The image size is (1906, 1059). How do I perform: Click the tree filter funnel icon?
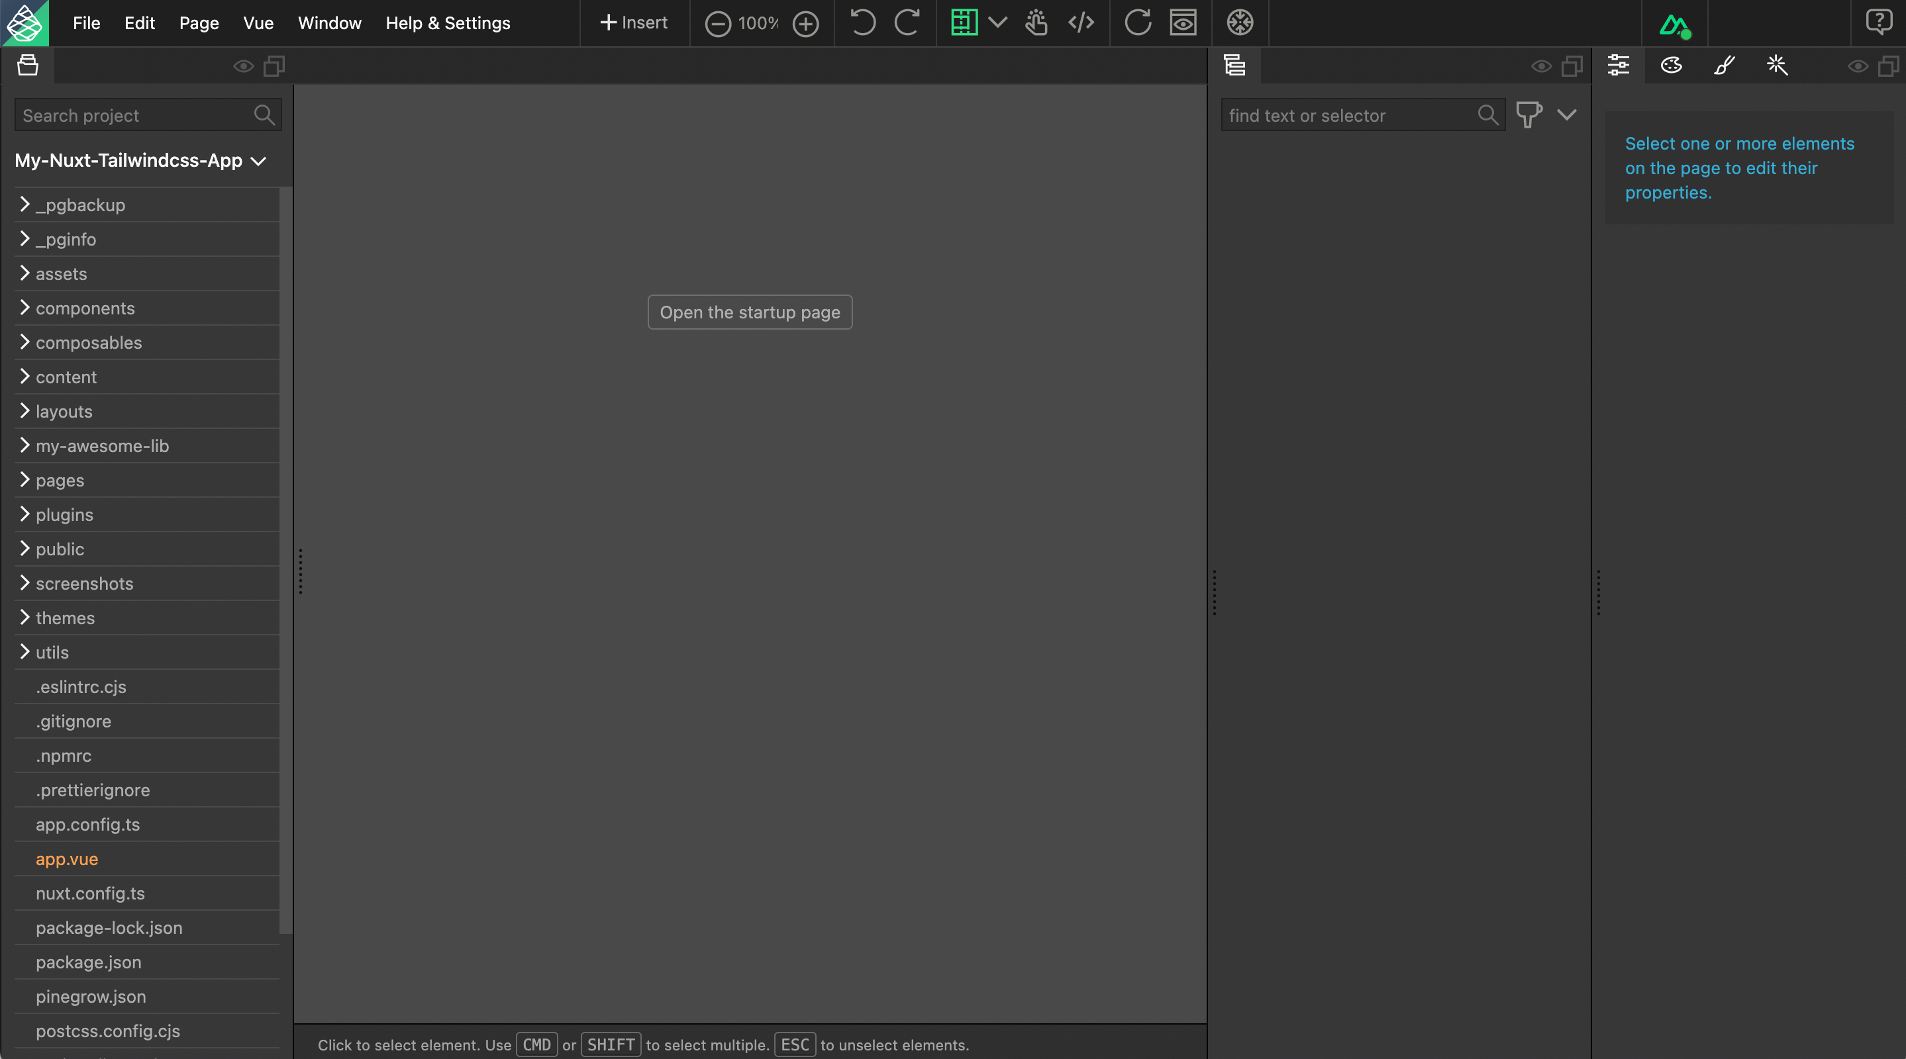pos(1529,115)
